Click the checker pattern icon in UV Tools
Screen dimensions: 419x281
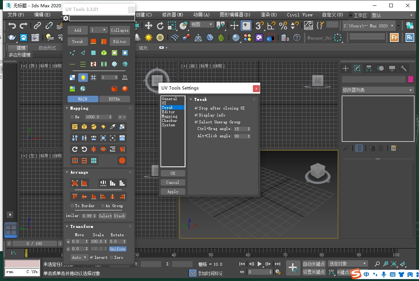point(72,78)
